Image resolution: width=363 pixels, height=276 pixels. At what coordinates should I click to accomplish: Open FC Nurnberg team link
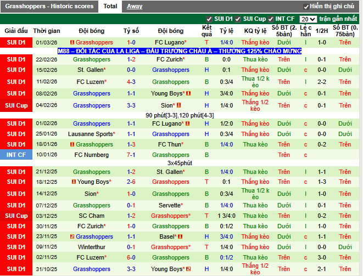(91, 155)
